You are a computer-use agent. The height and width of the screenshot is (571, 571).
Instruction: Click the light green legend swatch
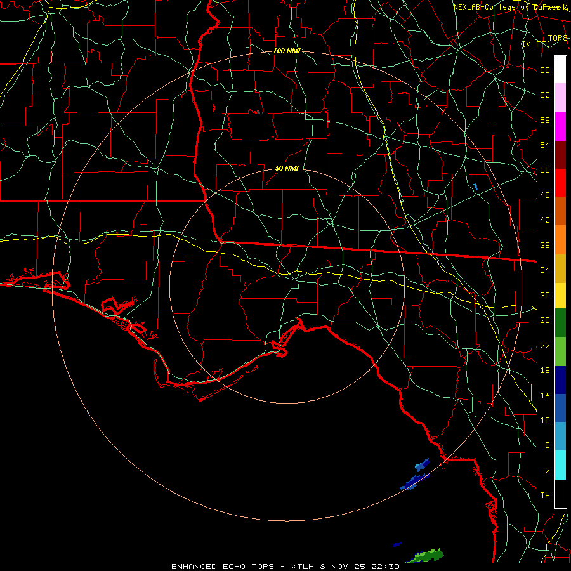[x=560, y=351]
